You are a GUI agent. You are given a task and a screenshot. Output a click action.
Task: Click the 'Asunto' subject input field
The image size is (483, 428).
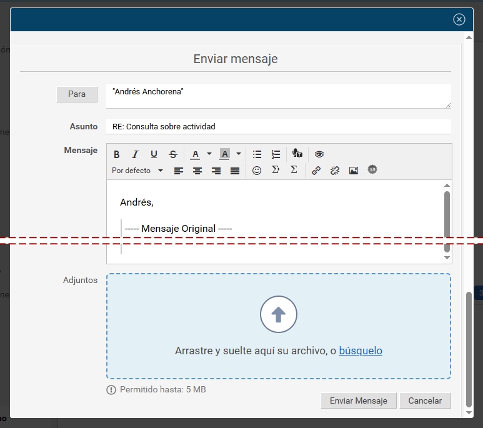click(x=278, y=127)
